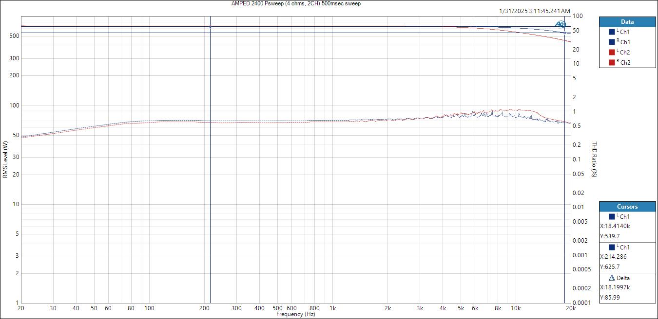Click the Frequency (Hz) axis label
The height and width of the screenshot is (319, 658).
(x=296, y=314)
